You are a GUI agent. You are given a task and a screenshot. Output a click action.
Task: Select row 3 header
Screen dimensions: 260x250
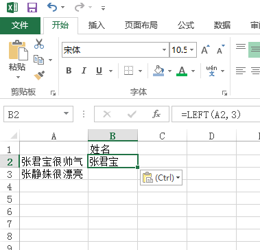pos(10,174)
